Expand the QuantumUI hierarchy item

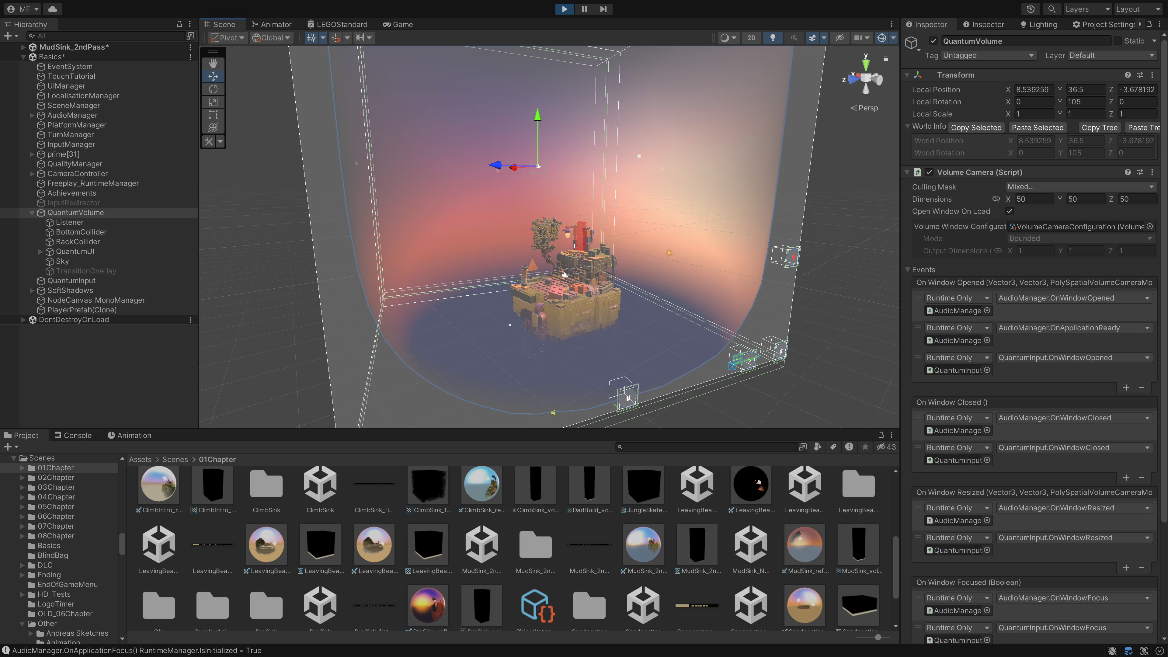[40, 252]
